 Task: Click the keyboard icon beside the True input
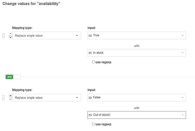[91, 36]
